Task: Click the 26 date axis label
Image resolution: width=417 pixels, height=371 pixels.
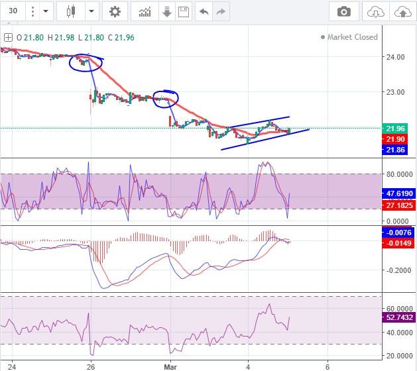Action: 91,367
